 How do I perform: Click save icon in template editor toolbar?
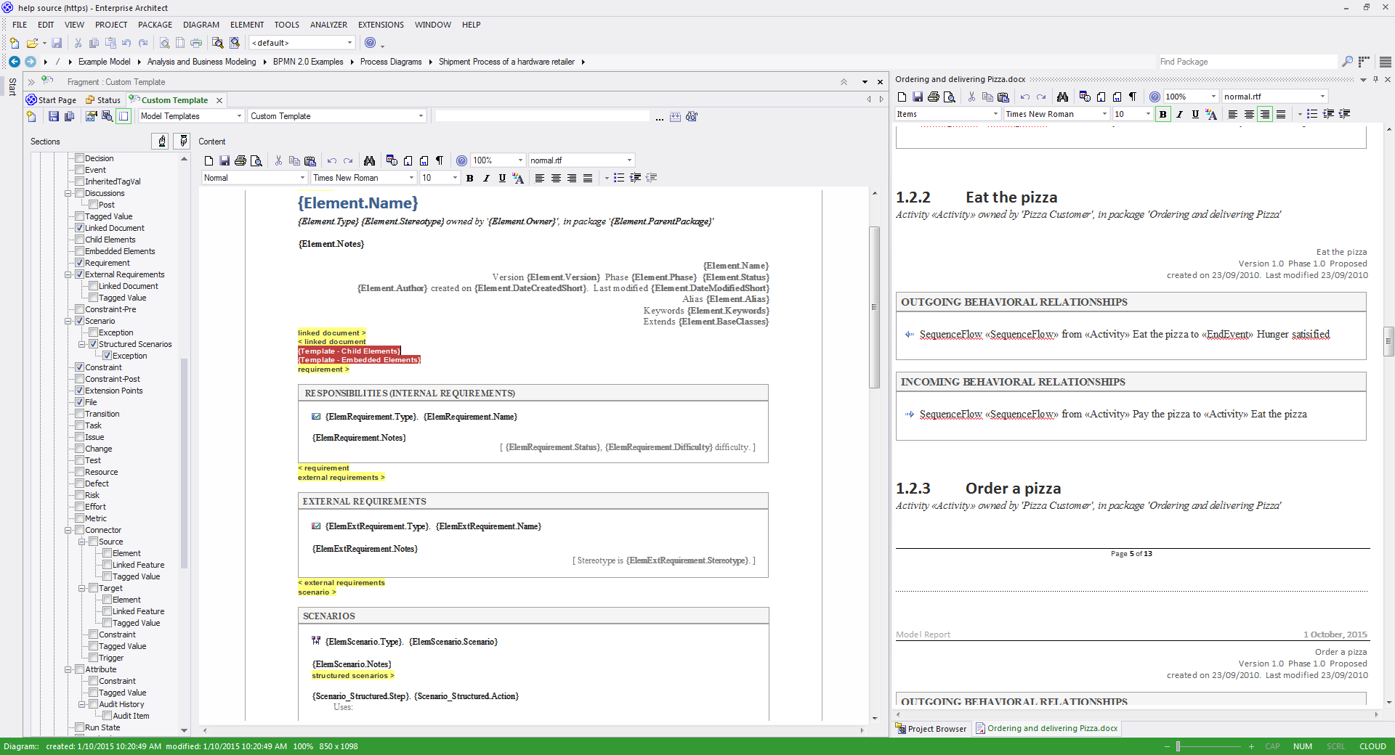(x=53, y=116)
